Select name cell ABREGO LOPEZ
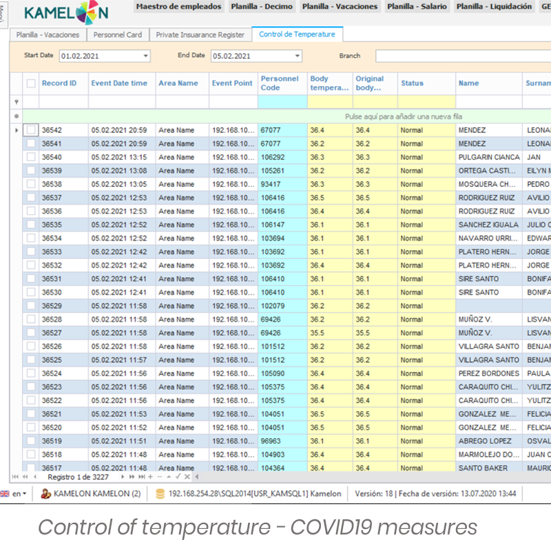The image size is (551, 551). tap(489, 441)
